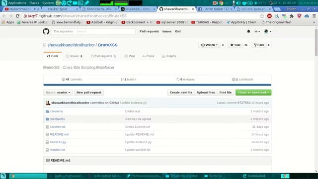Click the Upload files button
The height and width of the screenshot is (179, 318).
tap(206, 92)
